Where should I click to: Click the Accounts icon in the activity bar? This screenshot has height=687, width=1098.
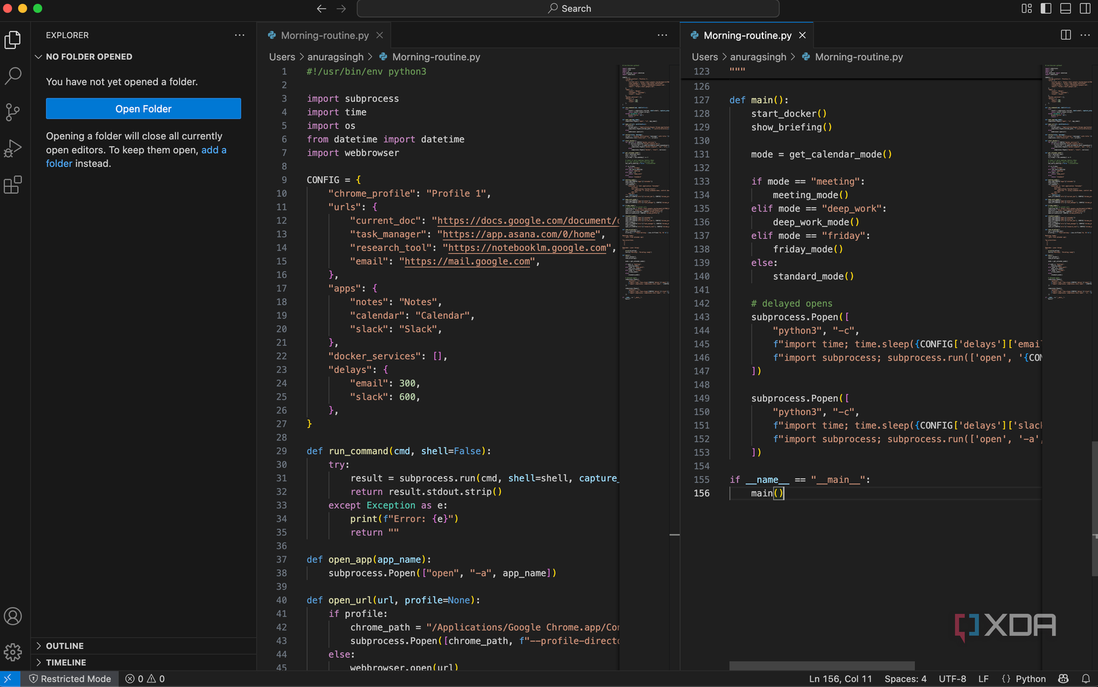[13, 616]
